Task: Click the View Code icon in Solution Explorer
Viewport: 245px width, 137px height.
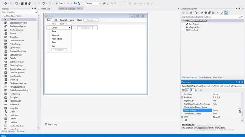Action: (218, 13)
